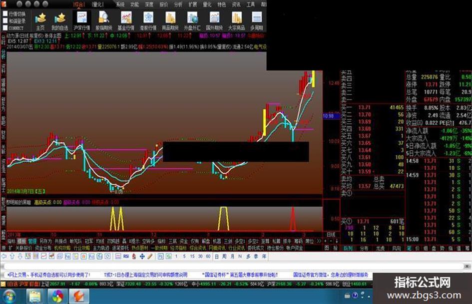The image size is (472, 304).
Task: Select the 分布 tab under order book
Action: tap(364, 248)
